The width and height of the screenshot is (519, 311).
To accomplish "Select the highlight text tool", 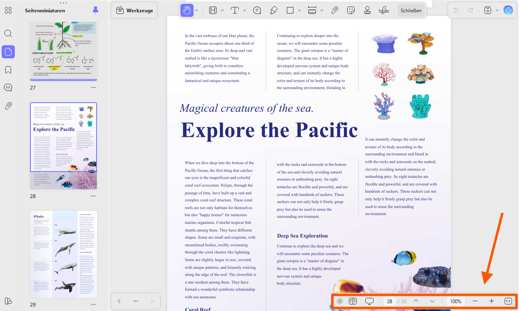I will (213, 10).
